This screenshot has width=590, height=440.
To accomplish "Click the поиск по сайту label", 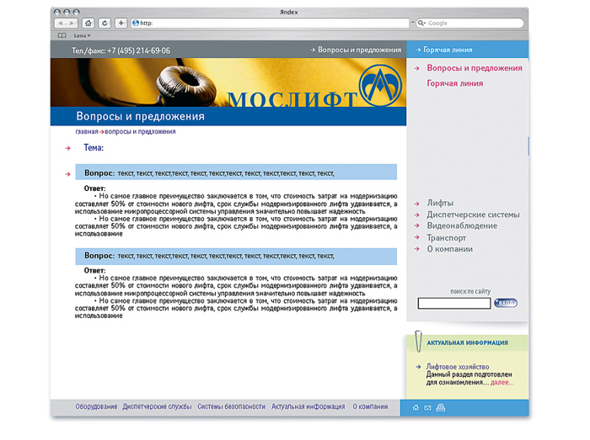I will tap(470, 291).
